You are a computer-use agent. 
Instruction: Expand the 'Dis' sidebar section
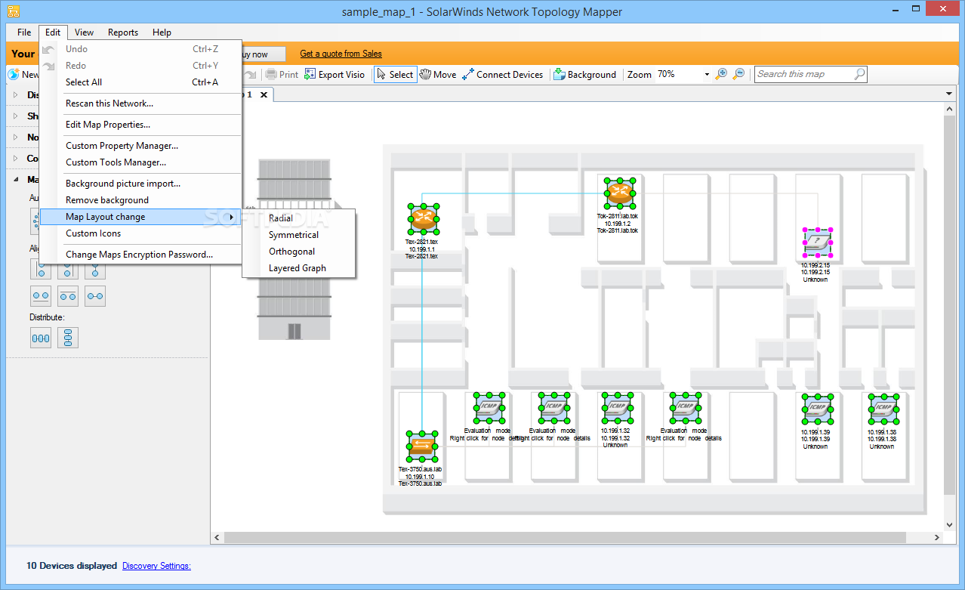click(17, 95)
